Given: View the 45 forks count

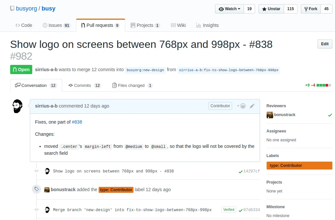Looking at the screenshot, I should 326,9.
